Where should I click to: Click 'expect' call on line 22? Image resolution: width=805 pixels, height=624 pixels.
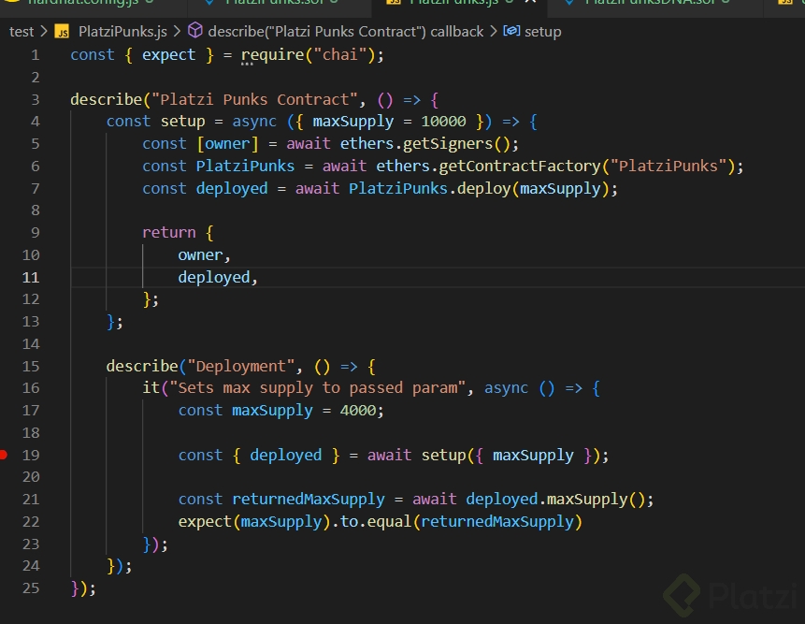[205, 522]
